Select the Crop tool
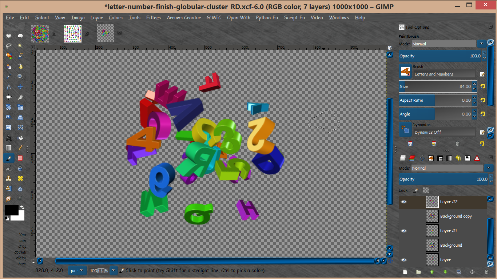 pyautogui.click(x=20, y=97)
